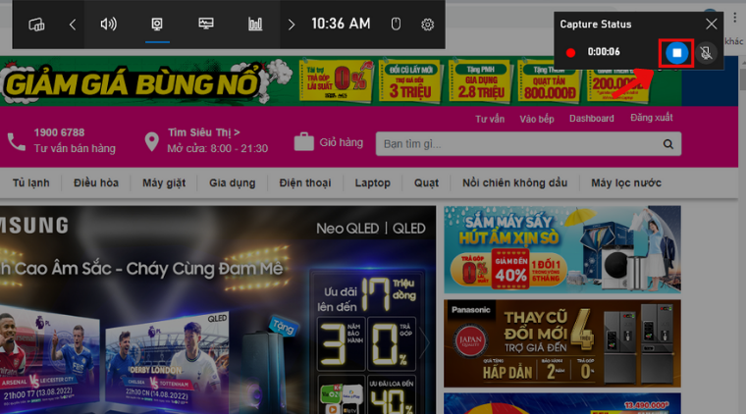Click the 1900 6788 hotline text
Screen dimensions: 746x414
pyautogui.click(x=59, y=132)
